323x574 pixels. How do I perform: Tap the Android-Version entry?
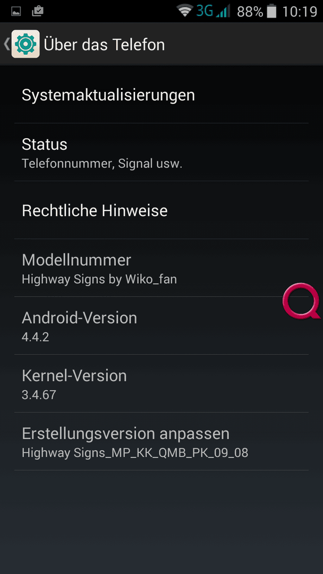[161, 326]
